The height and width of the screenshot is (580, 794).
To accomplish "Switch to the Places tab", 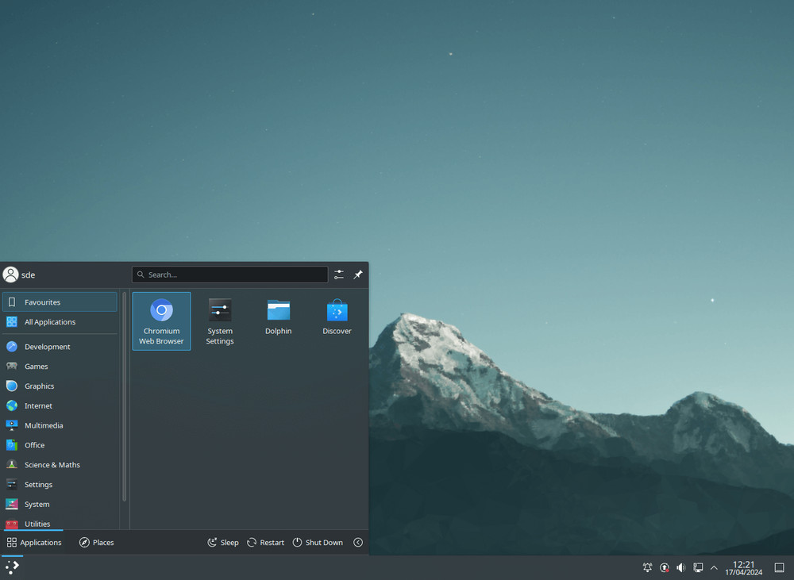I will tap(96, 543).
